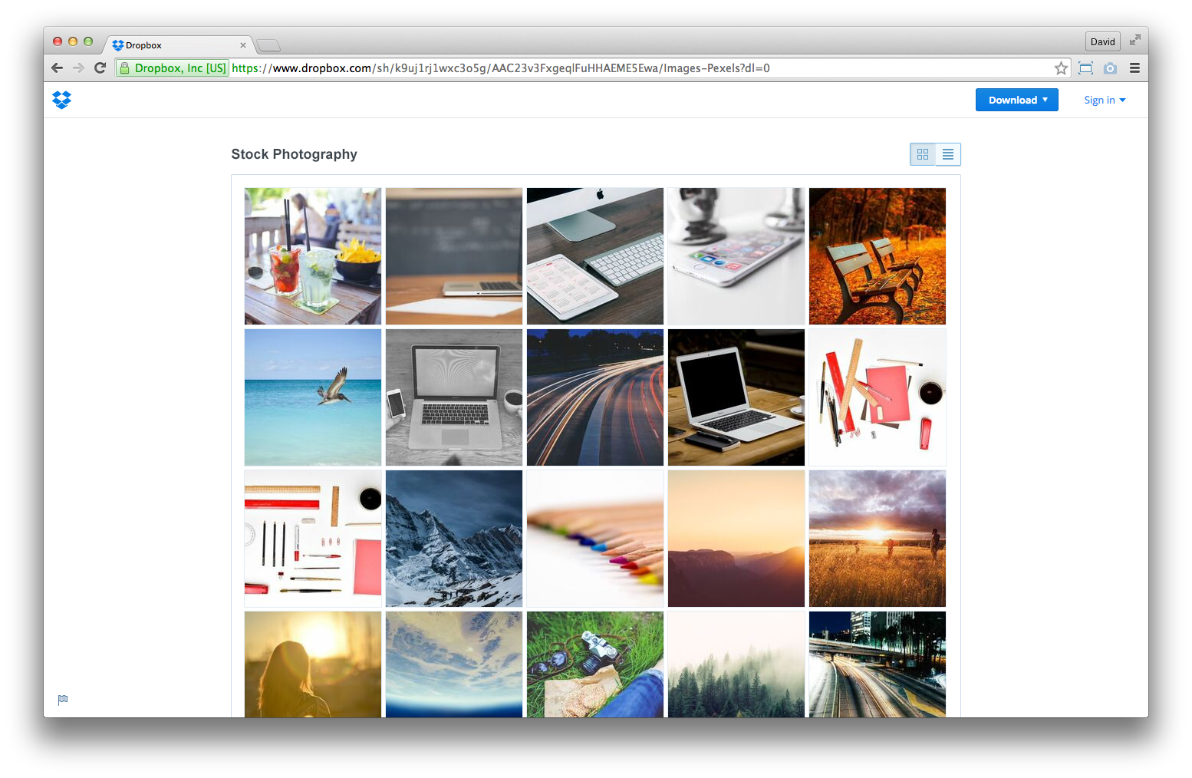
Task: Click the screen capture extension icon
Action: tap(1085, 68)
